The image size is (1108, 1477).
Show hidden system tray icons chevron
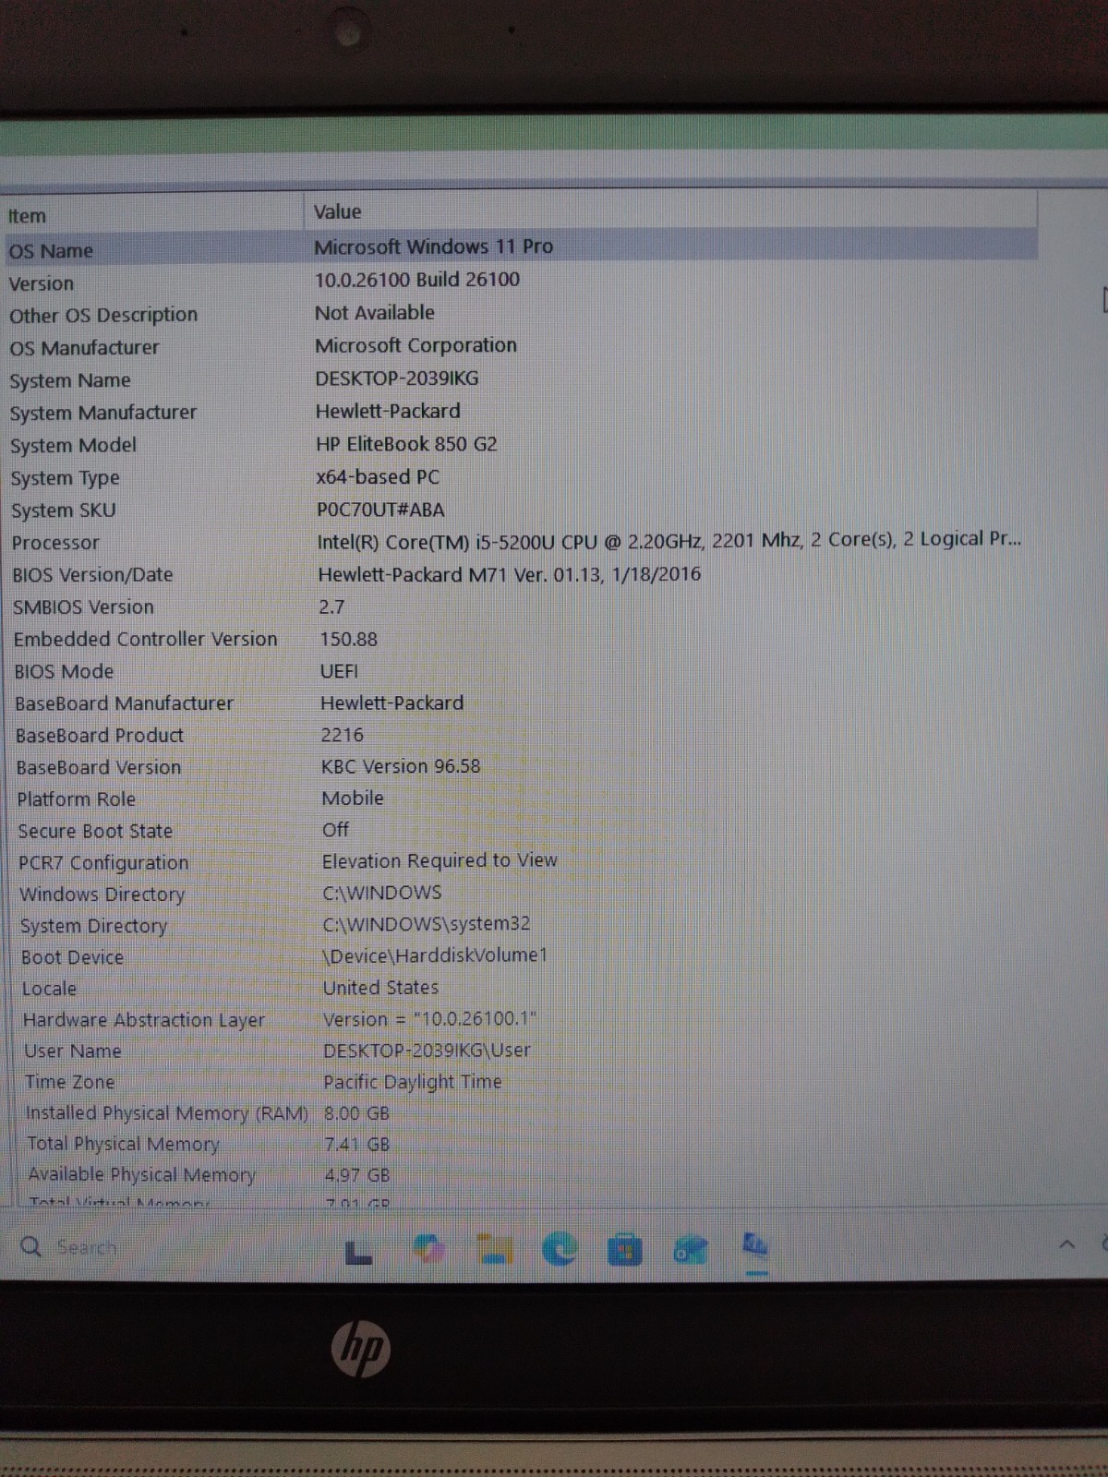tap(1066, 1244)
